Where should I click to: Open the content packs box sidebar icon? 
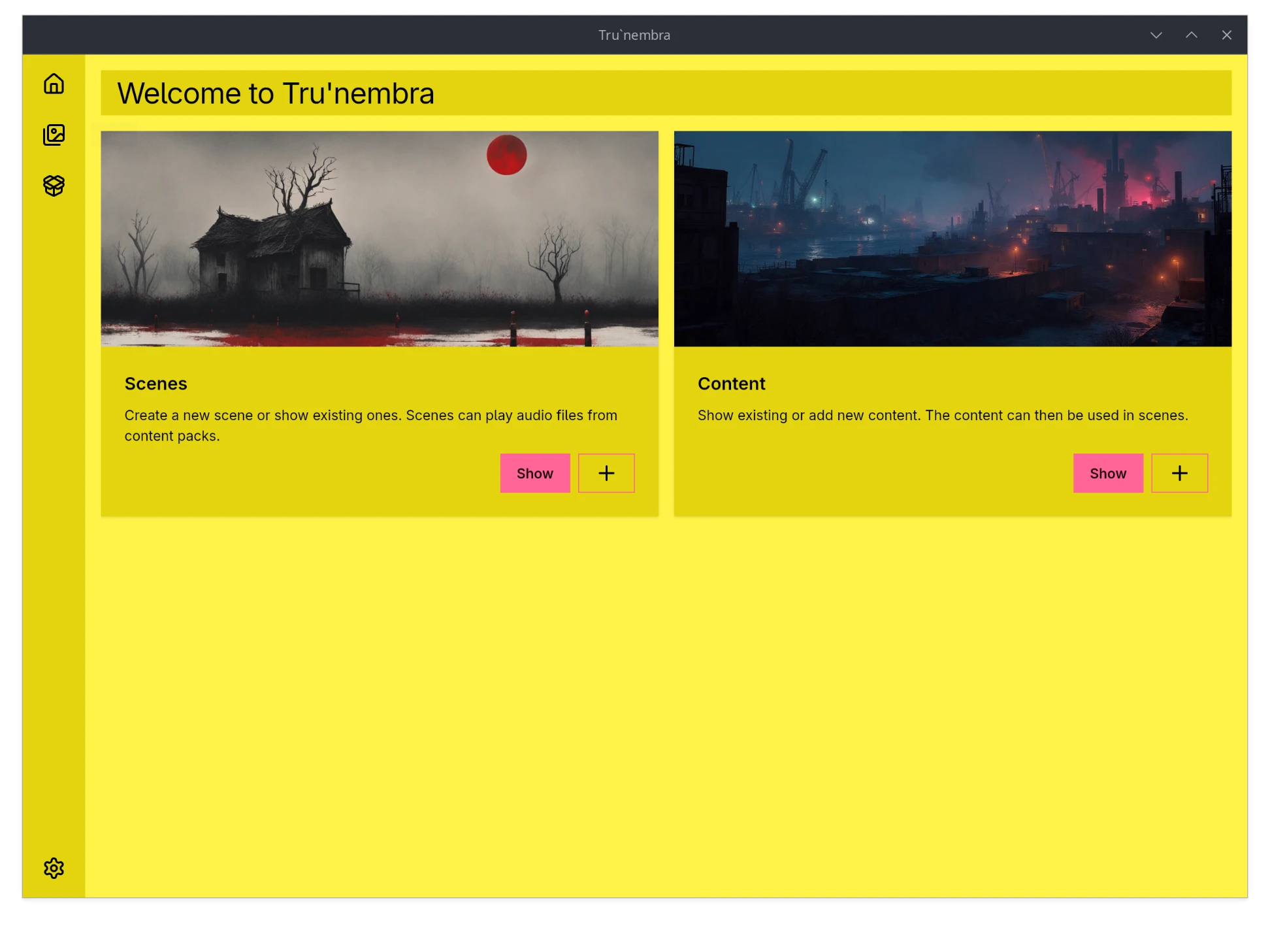[54, 186]
